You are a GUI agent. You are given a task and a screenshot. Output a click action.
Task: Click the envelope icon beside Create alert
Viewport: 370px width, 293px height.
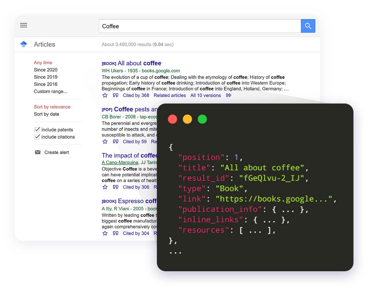(38, 152)
